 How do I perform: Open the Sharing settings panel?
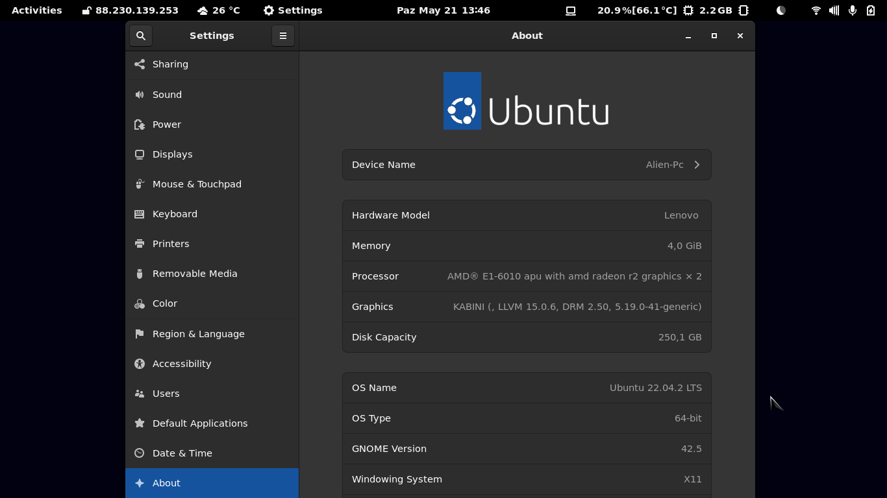(x=212, y=64)
